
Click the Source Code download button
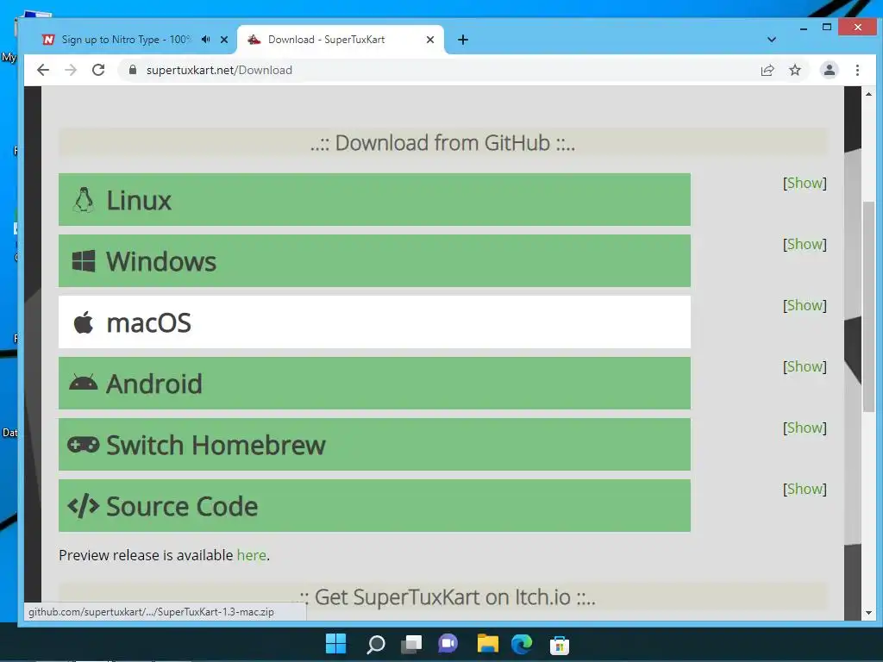pyautogui.click(x=374, y=506)
